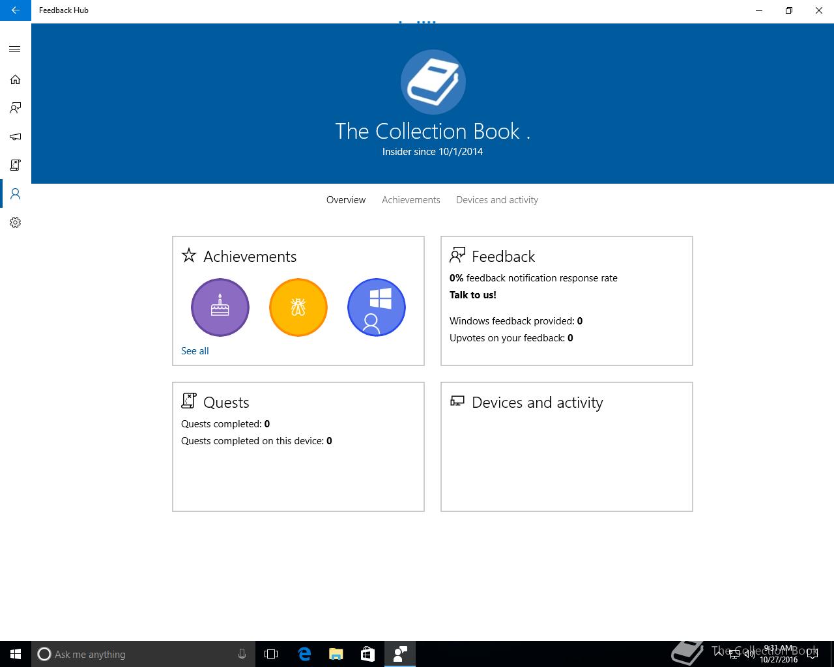Click 0% feedback notification response rate
The height and width of the screenshot is (667, 834).
534,278
